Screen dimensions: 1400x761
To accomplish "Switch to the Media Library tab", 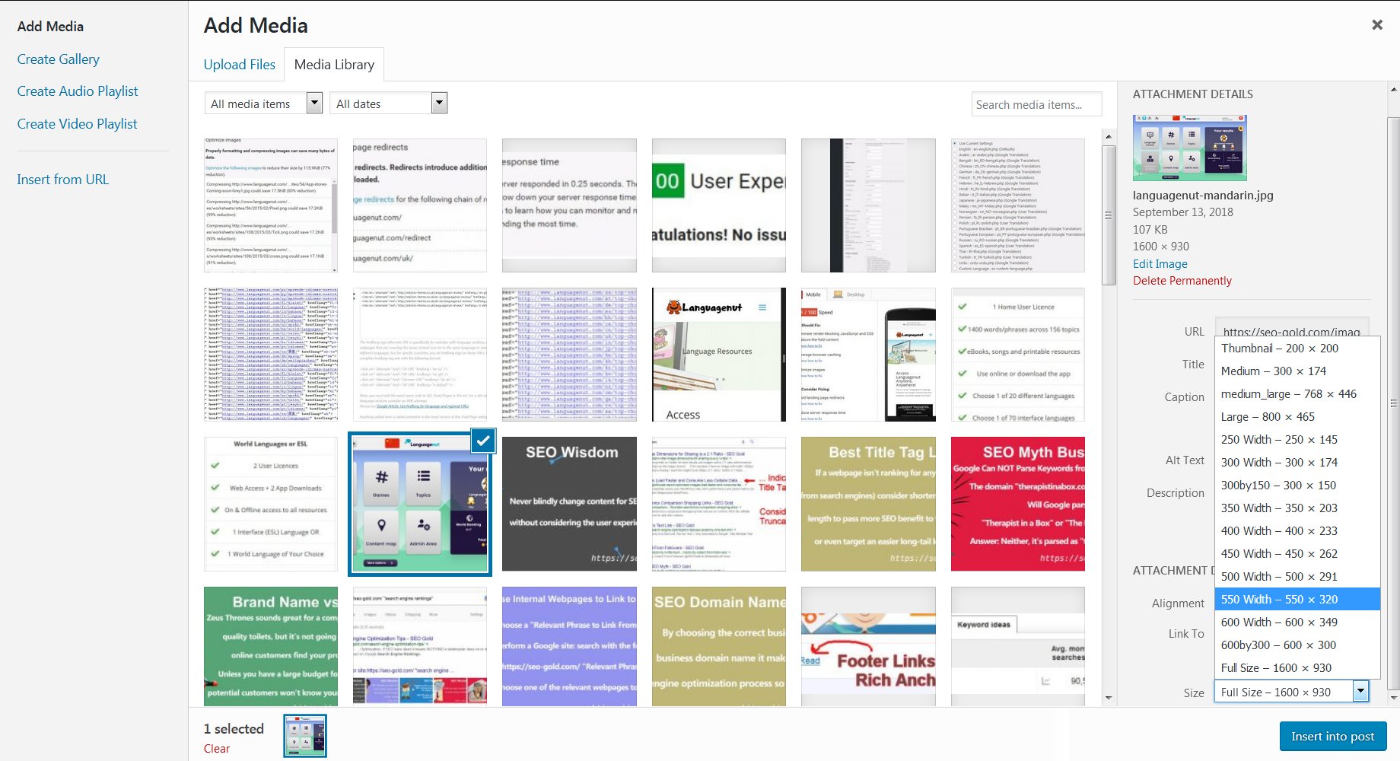I will 334,65.
